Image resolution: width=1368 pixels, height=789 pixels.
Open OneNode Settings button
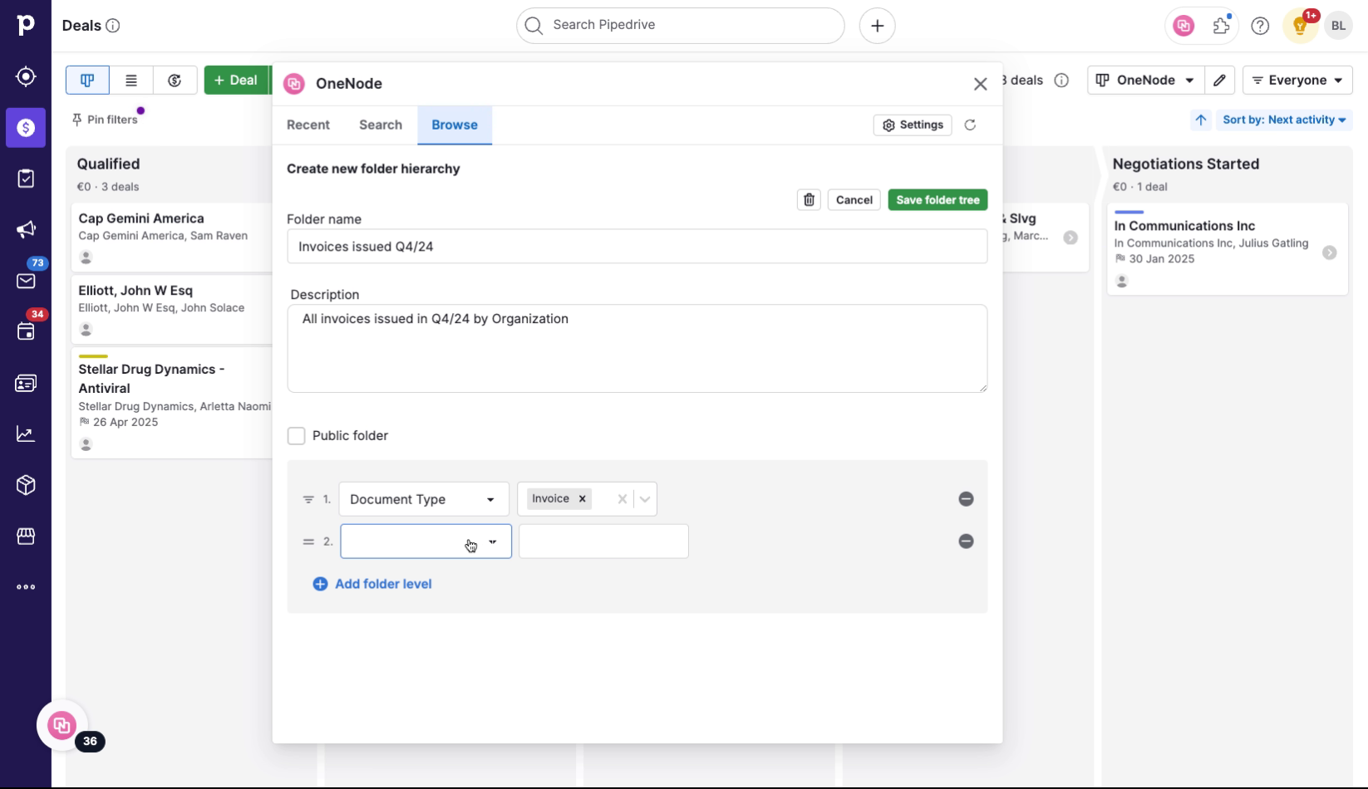[913, 125]
